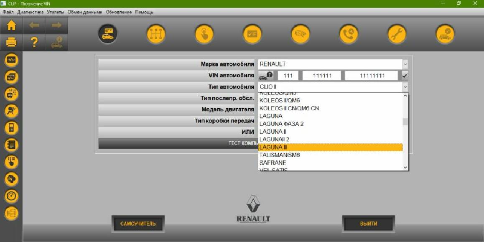Choose TALISMAN/SM6 from the list
The image size is (484, 242).
[330, 155]
